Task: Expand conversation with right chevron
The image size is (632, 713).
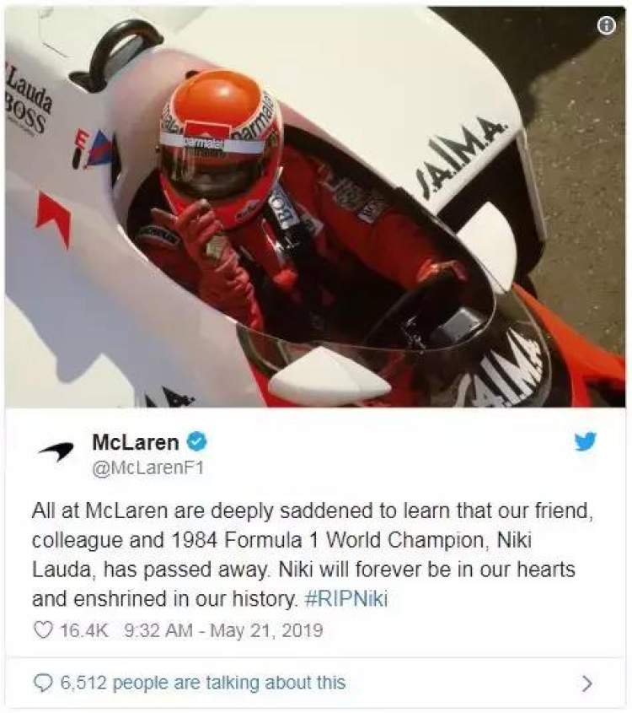Action: 587,683
